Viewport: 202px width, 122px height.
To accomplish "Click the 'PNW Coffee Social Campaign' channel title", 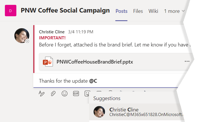I will [x=65, y=11].
